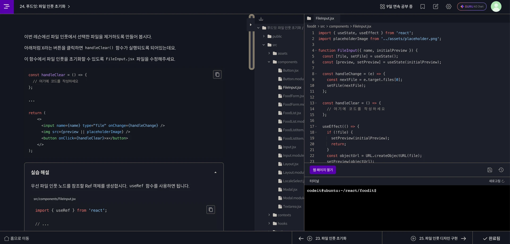Click lesson panel vertical scrollbar
The width and height of the screenshot is (510, 244).
(252, 42)
